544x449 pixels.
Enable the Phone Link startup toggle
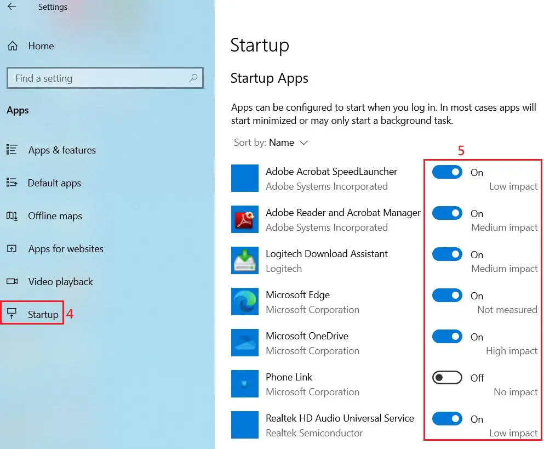tap(447, 378)
